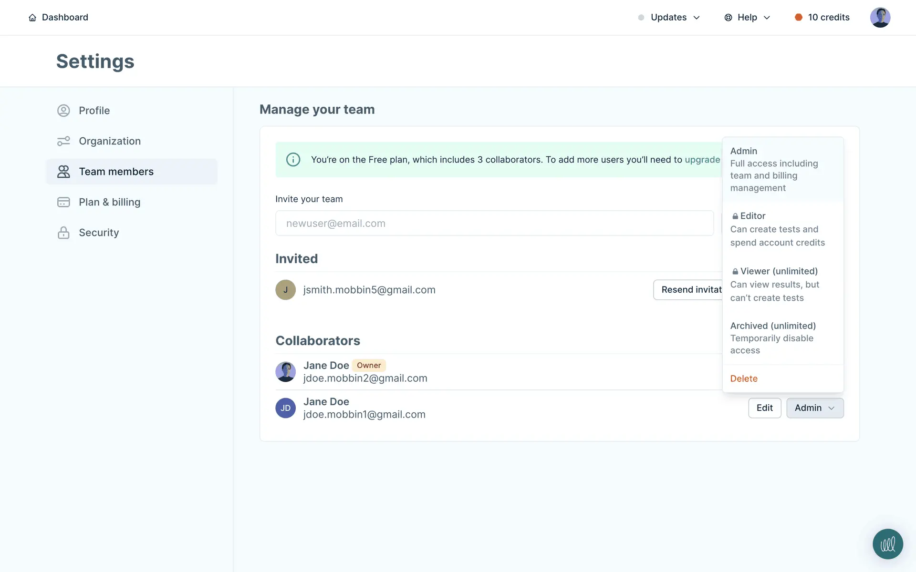
Task: Open the chat widget bubble
Action: [x=887, y=544]
